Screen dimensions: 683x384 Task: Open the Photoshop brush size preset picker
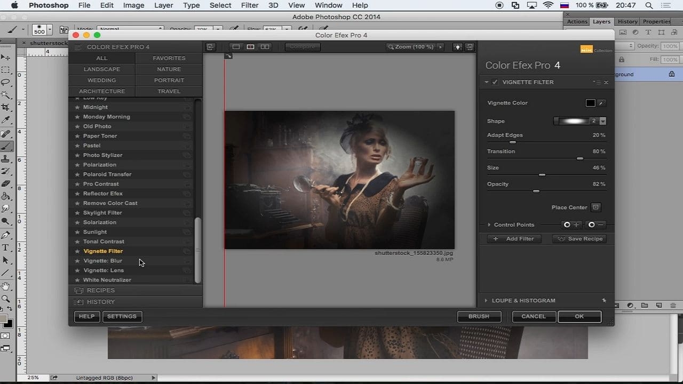pos(50,29)
